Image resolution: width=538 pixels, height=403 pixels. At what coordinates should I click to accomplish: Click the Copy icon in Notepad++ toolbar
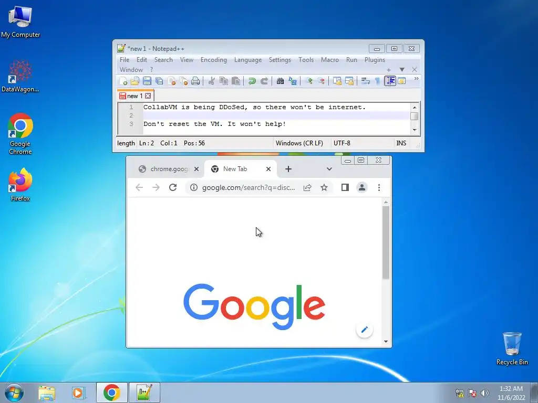click(x=224, y=81)
